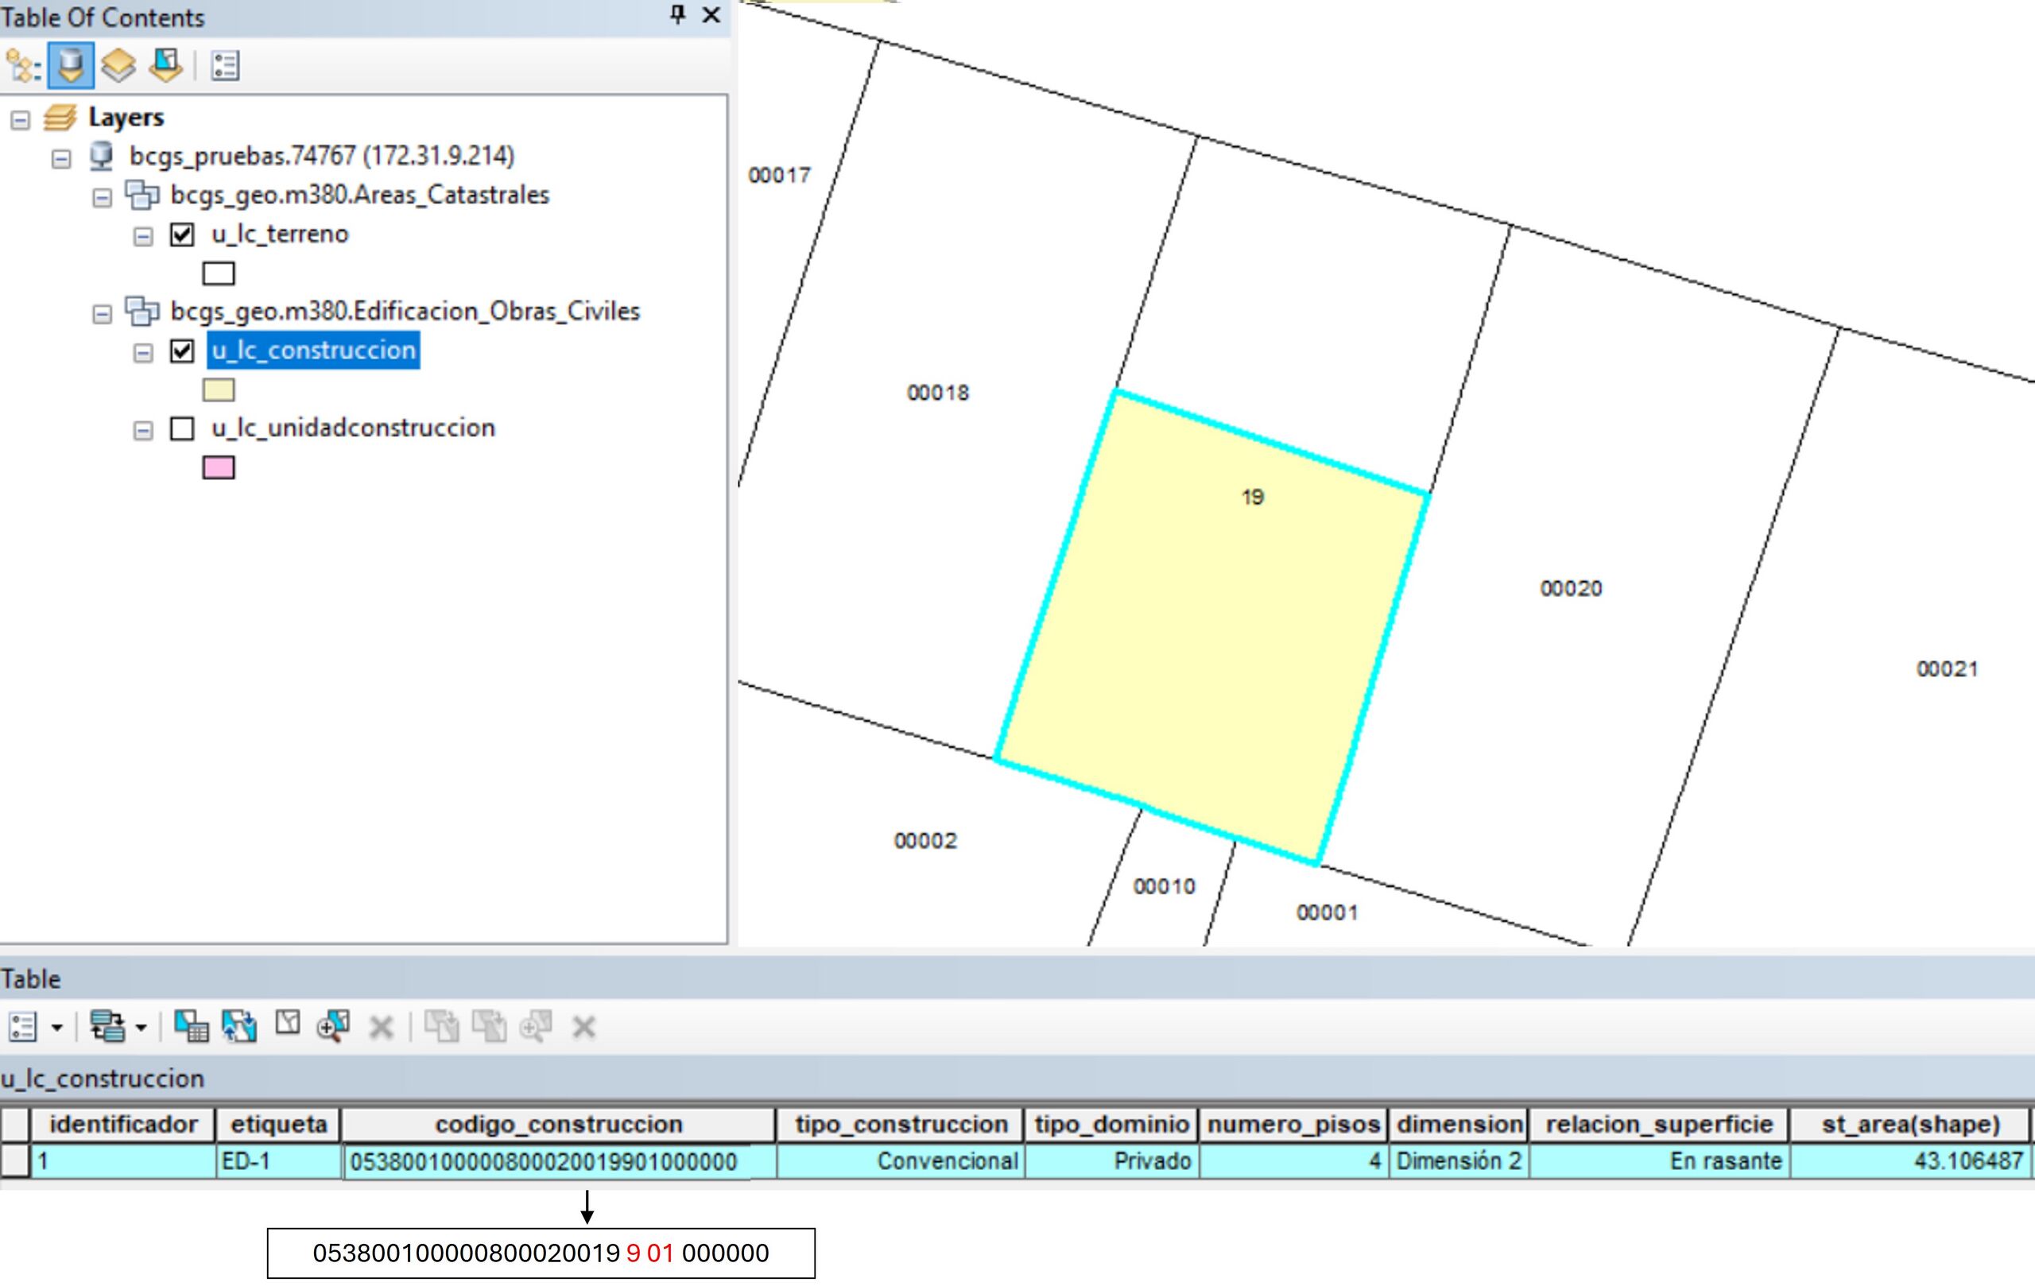This screenshot has height=1286, width=2035.
Task: Open Table Options dropdown arrow
Action: (56, 1028)
